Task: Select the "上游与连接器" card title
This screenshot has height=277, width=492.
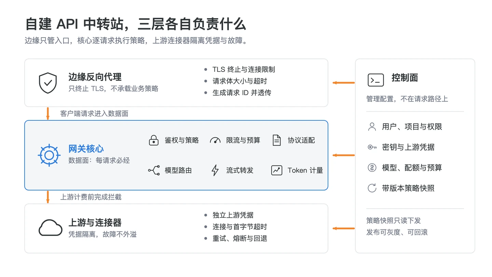Action: point(95,223)
